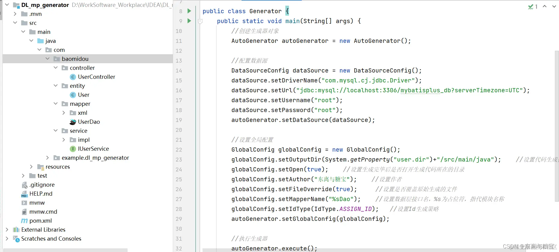The height and width of the screenshot is (252, 559).
Task: Click the fold marker beside main method
Action: click(200, 21)
